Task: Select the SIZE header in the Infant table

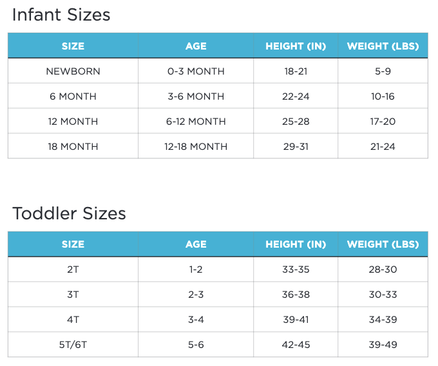Action: click(73, 46)
